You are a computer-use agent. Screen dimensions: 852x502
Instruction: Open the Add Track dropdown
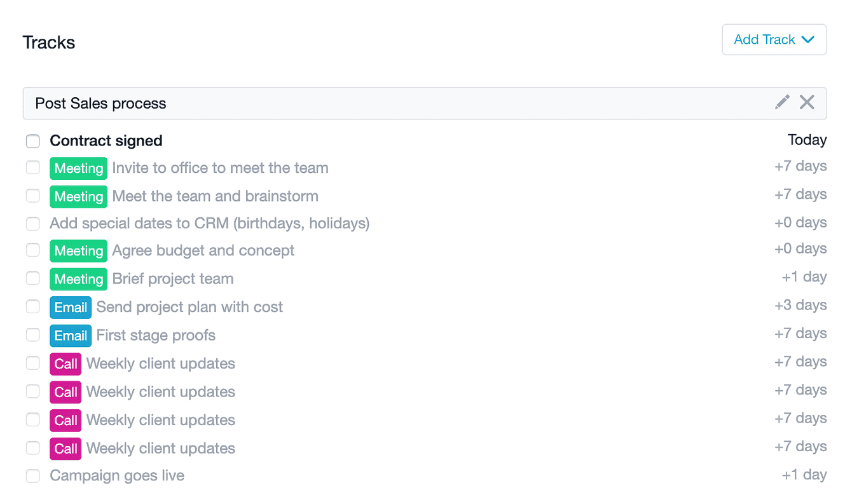tap(774, 39)
